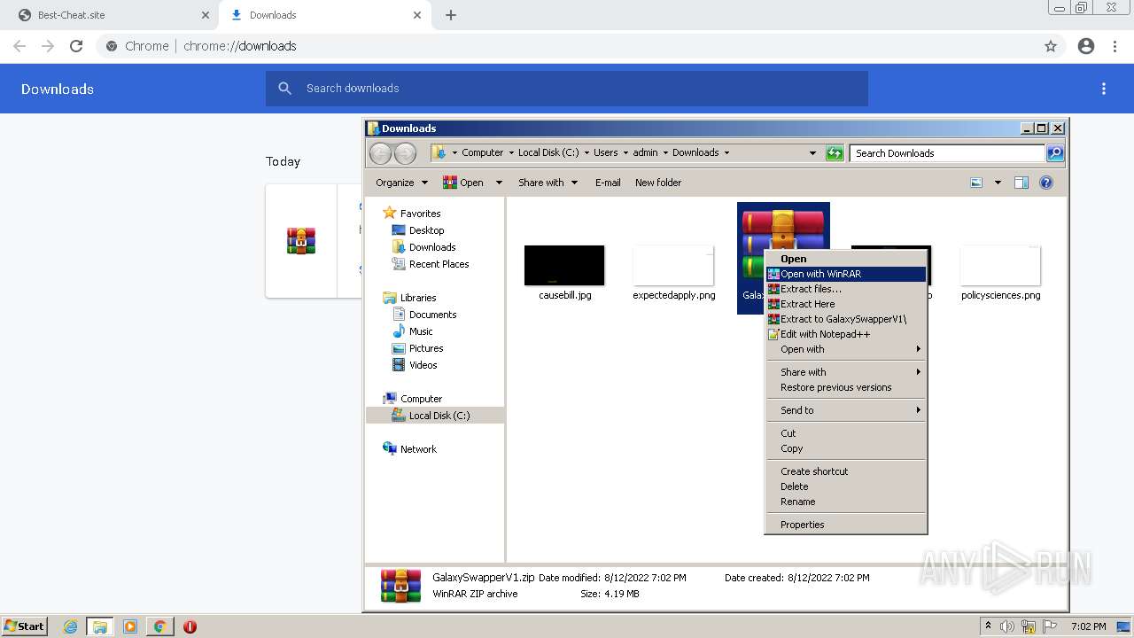The image size is (1134, 638).
Task: Open the Share with toolbar dropdown
Action: pyautogui.click(x=548, y=183)
